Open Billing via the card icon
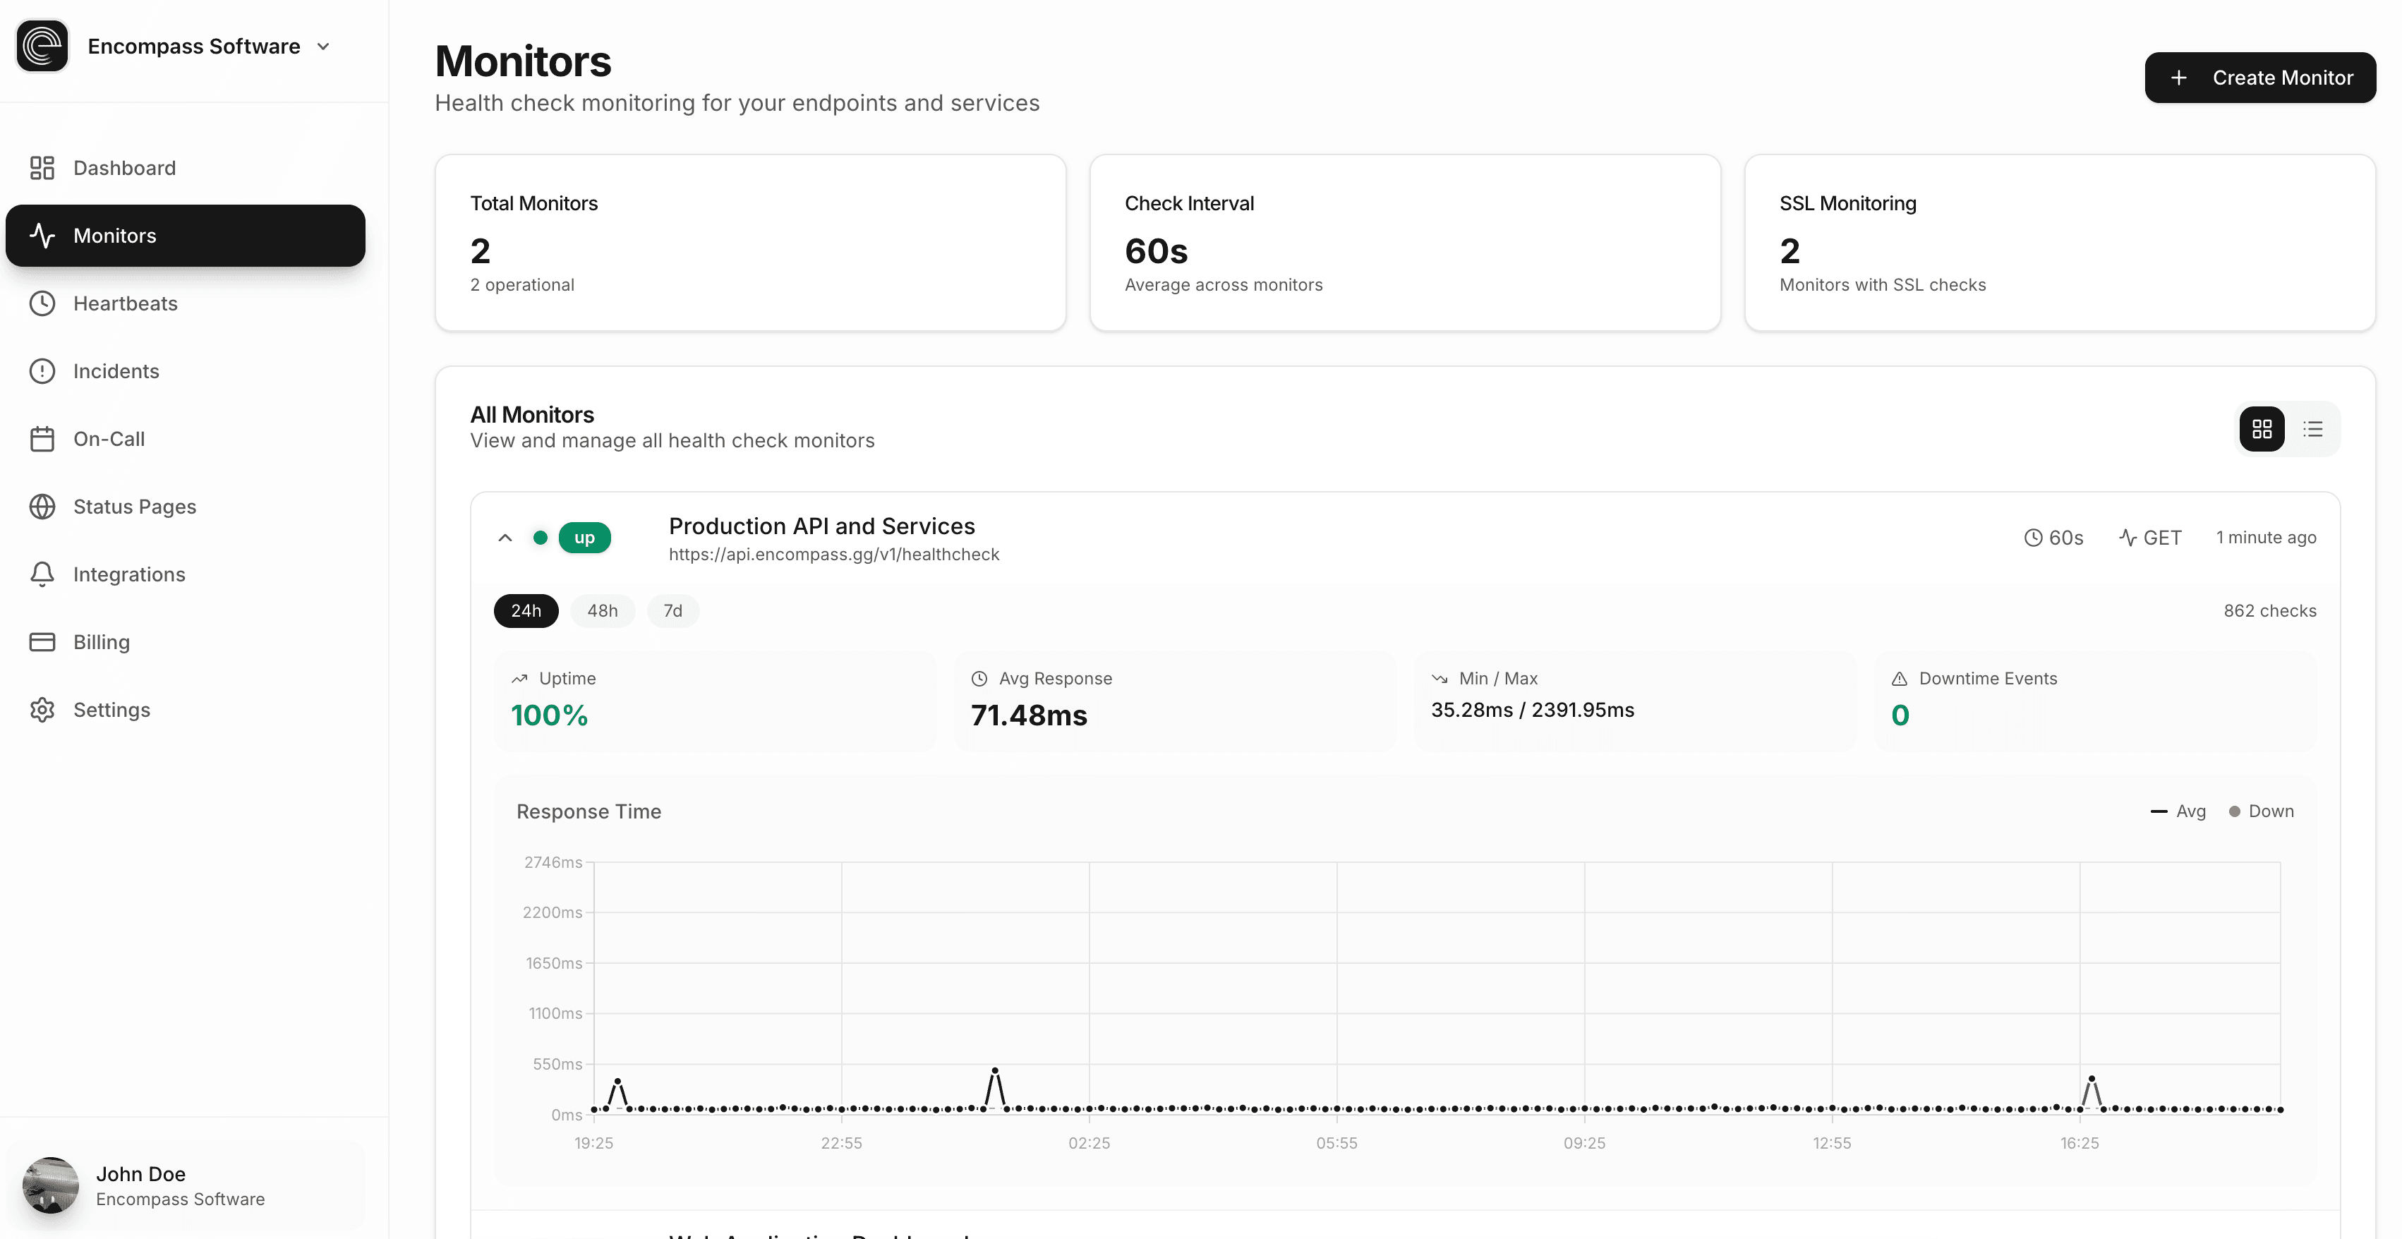 [43, 641]
